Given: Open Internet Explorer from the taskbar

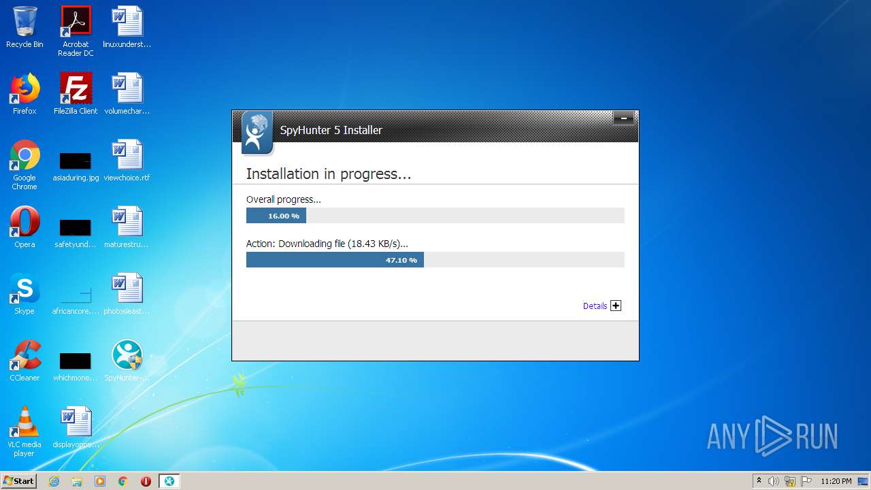Looking at the screenshot, I should [x=54, y=481].
